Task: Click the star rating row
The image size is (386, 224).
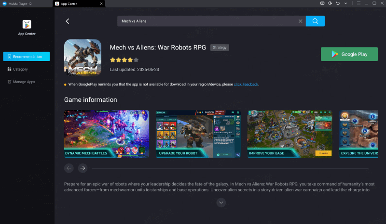Action: coord(124,60)
